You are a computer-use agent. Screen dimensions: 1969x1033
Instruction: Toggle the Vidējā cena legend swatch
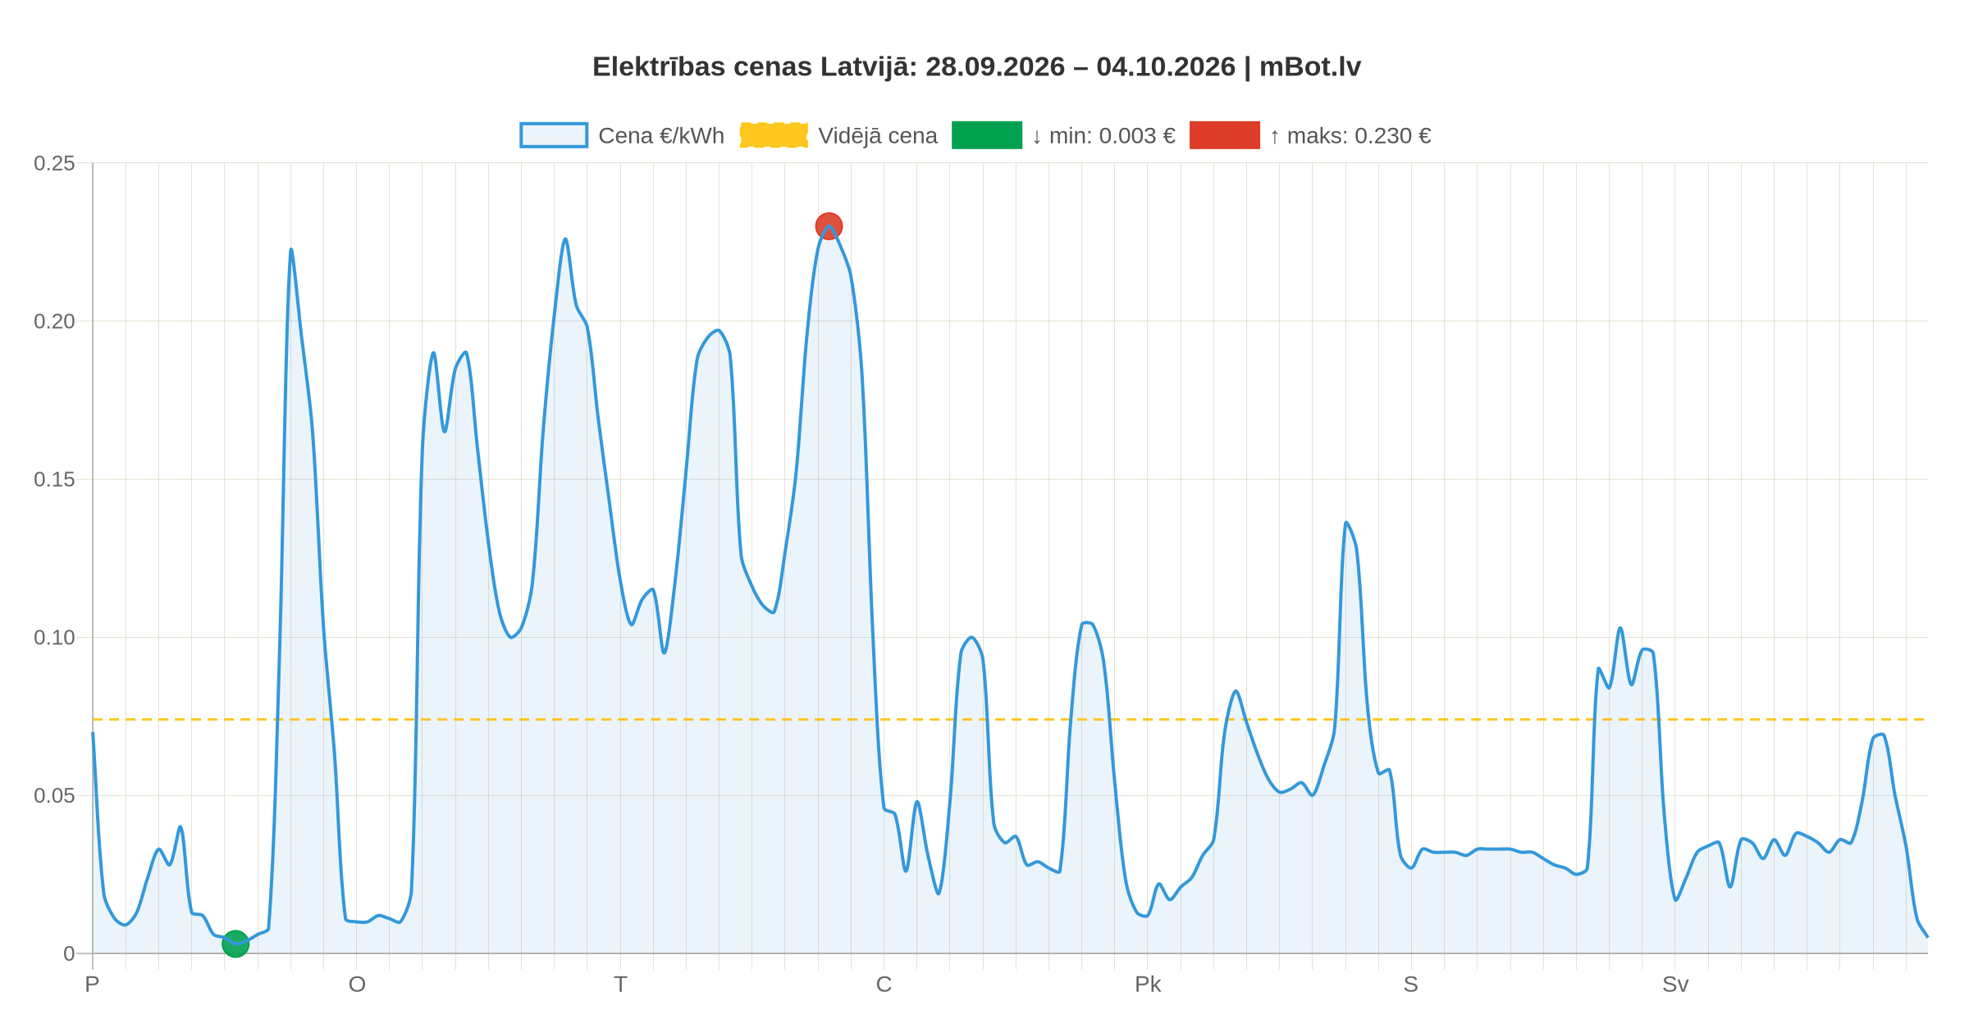(x=774, y=135)
